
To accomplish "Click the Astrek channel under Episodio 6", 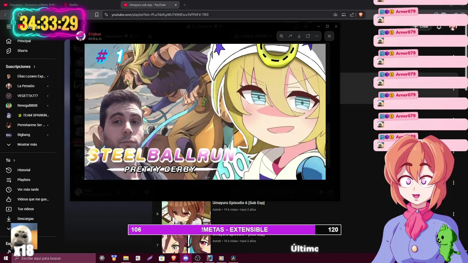I will click(217, 210).
